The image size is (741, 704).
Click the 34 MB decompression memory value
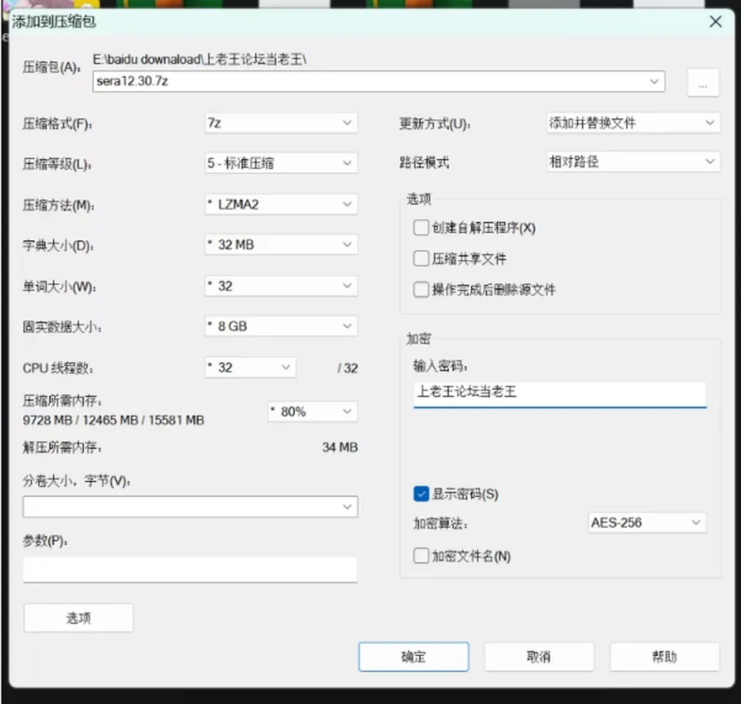click(340, 447)
